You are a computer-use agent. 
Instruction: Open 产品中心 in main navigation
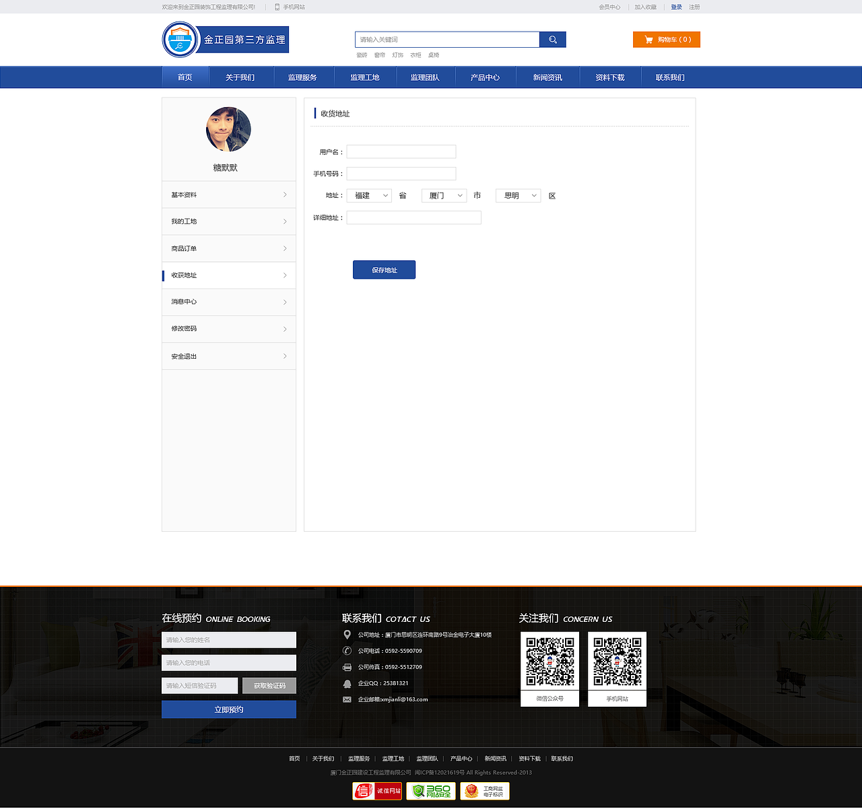tap(486, 77)
